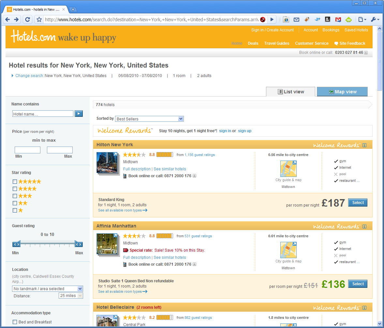
Task: Click info icon next to 0203 027 81 46
Action: (366, 53)
